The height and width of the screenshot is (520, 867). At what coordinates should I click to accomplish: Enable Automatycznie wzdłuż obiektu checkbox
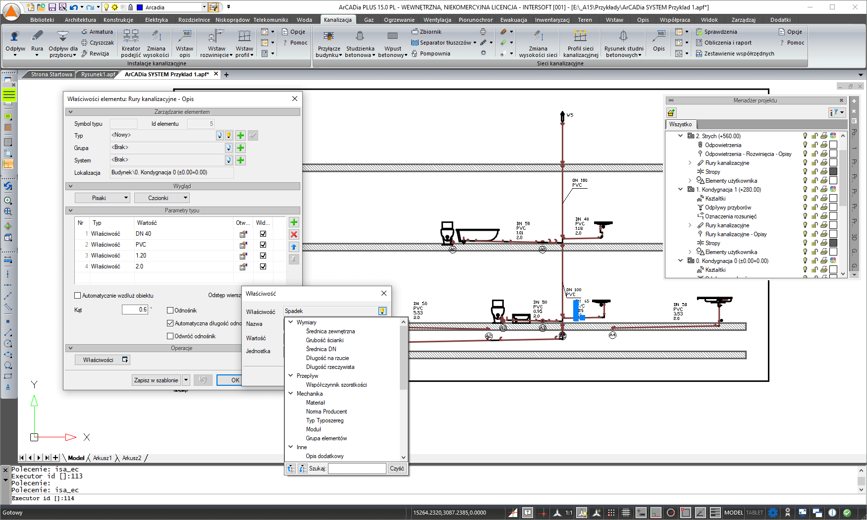pos(77,296)
